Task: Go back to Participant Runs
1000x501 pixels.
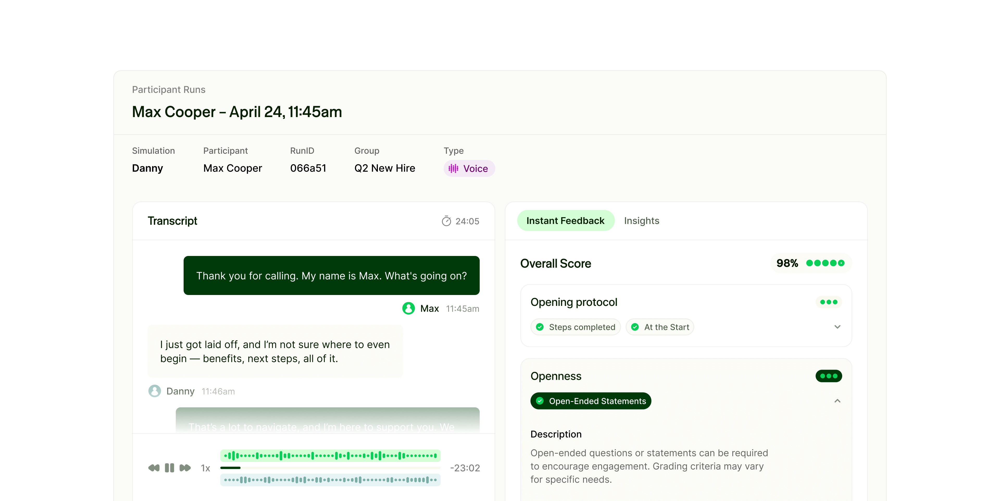Action: coord(168,89)
